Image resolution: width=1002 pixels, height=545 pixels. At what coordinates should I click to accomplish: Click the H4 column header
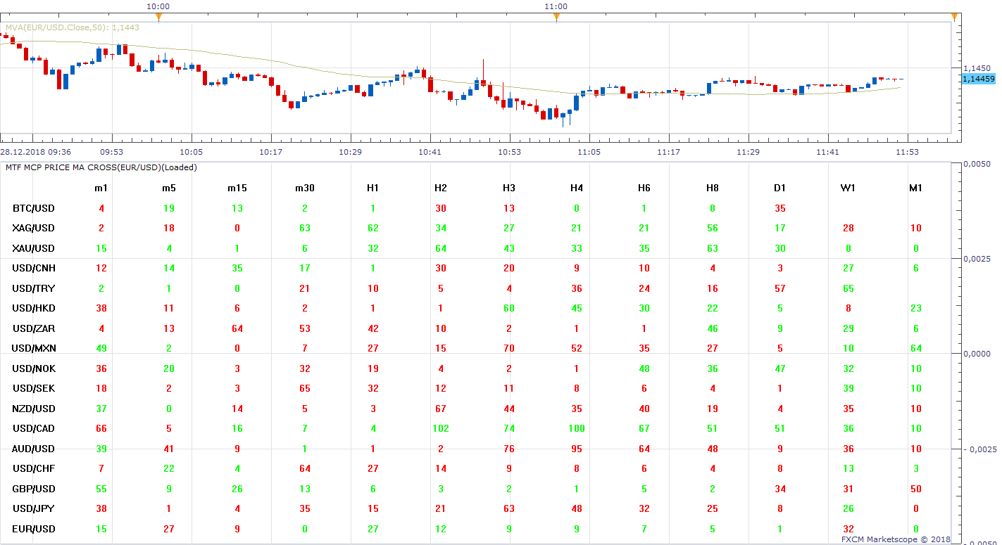coord(577,188)
